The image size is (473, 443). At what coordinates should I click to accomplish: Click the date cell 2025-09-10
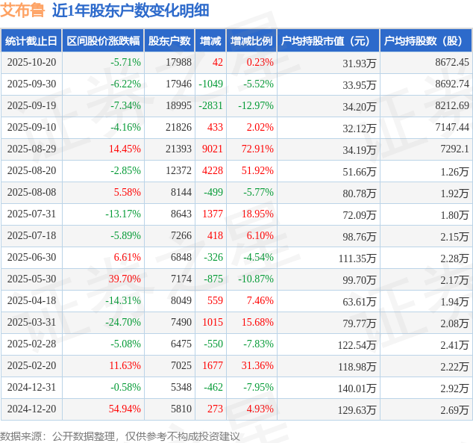(31, 127)
